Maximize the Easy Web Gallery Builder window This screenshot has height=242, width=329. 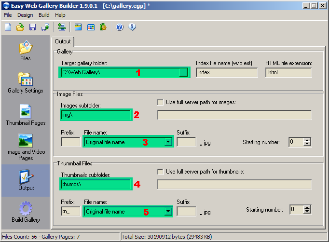point(314,6)
